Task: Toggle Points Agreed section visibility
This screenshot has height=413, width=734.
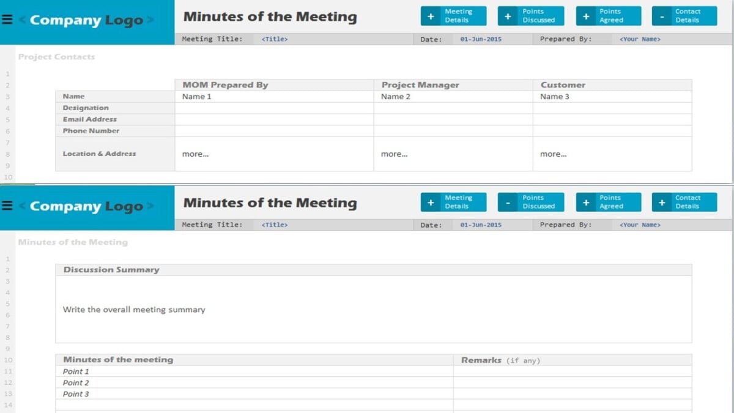Action: click(608, 15)
